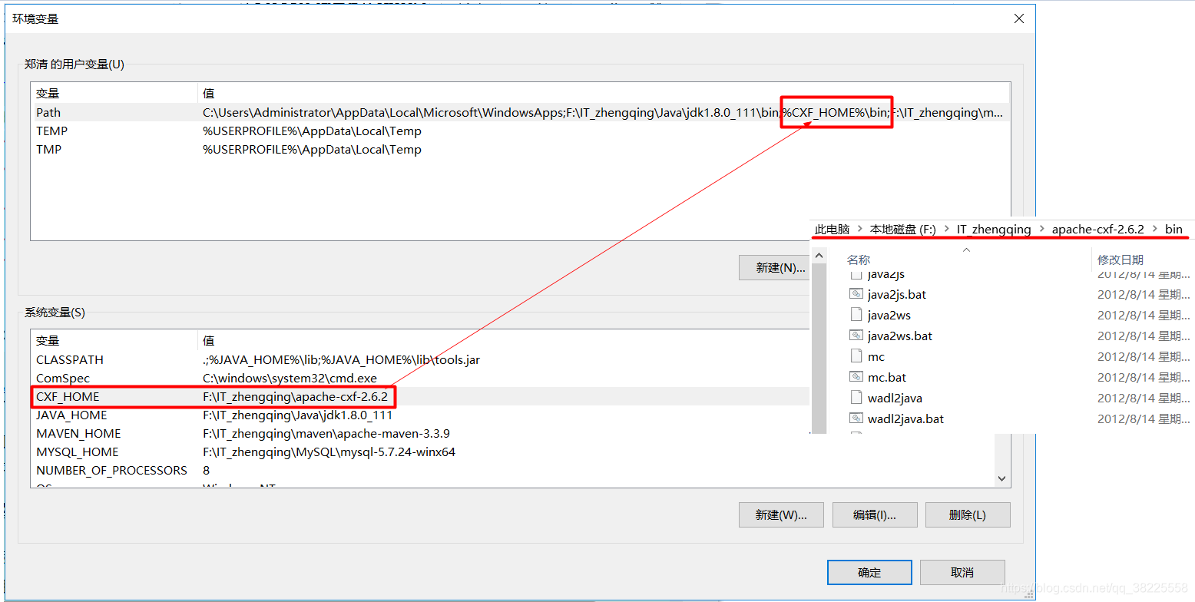Select the java2ws file icon
The width and height of the screenshot is (1195, 602).
pyautogui.click(x=888, y=315)
